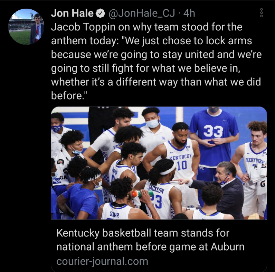275x272 pixels.
Task: Visit the courier-journal.com domain link
Action: click(102, 261)
